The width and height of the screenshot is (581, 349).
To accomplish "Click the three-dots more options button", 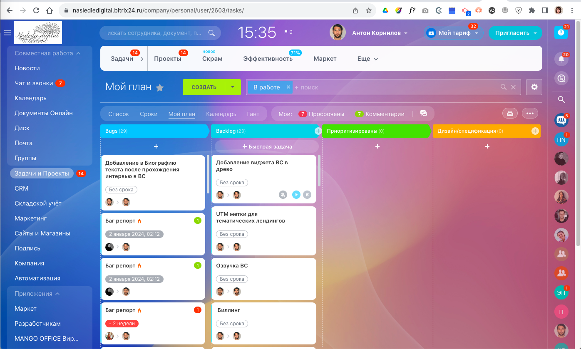I will [530, 113].
